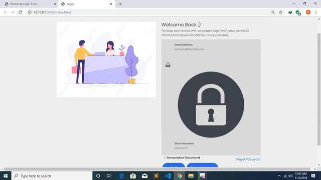
Task: Click the small envelope icon in the form
Action: pos(168,64)
